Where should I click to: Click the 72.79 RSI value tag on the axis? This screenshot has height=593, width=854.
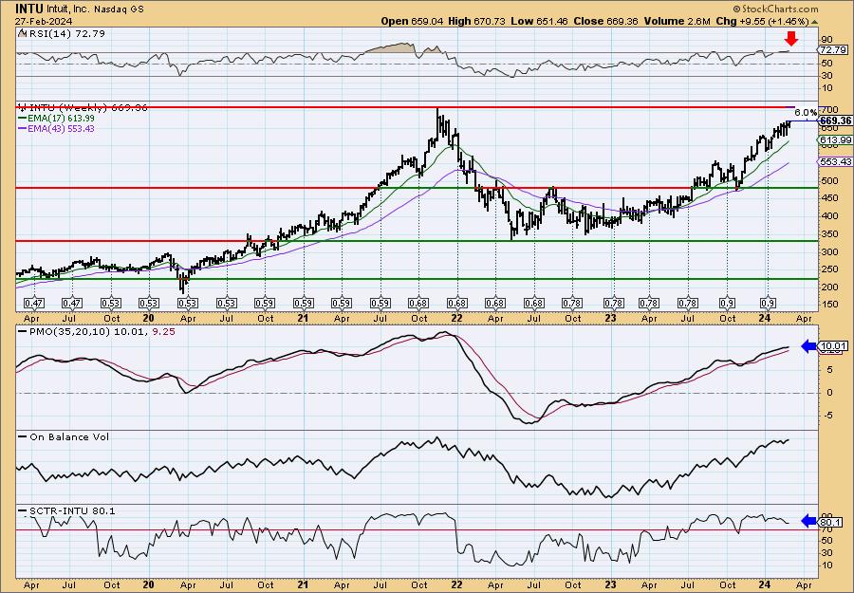(x=833, y=49)
